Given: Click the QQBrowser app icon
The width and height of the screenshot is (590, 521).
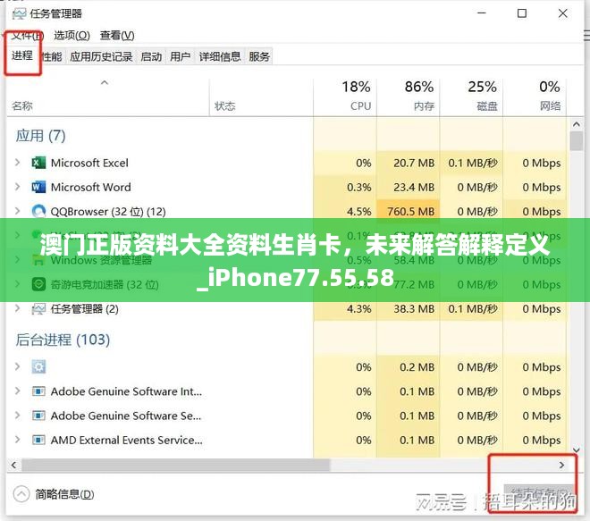Looking at the screenshot, I should 38,212.
